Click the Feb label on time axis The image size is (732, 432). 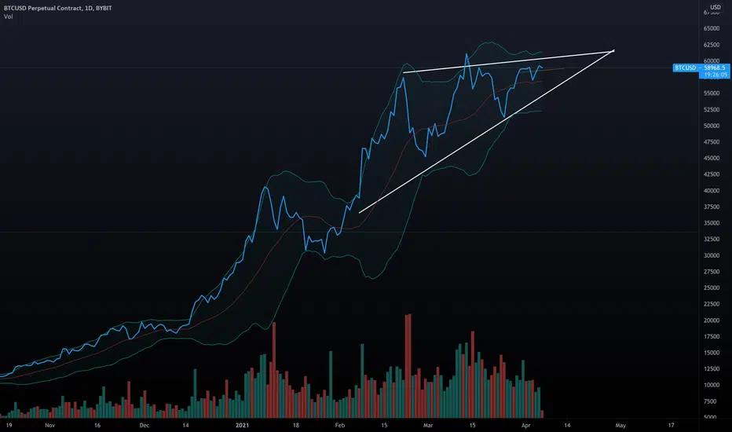(x=340, y=426)
